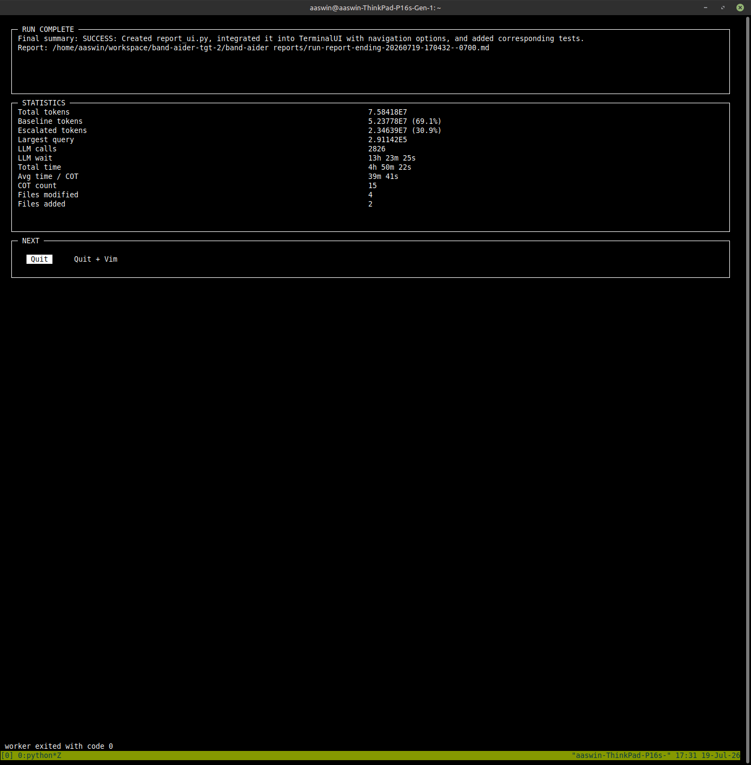This screenshot has height=765, width=751.
Task: Click the Total time label
Action: click(39, 167)
